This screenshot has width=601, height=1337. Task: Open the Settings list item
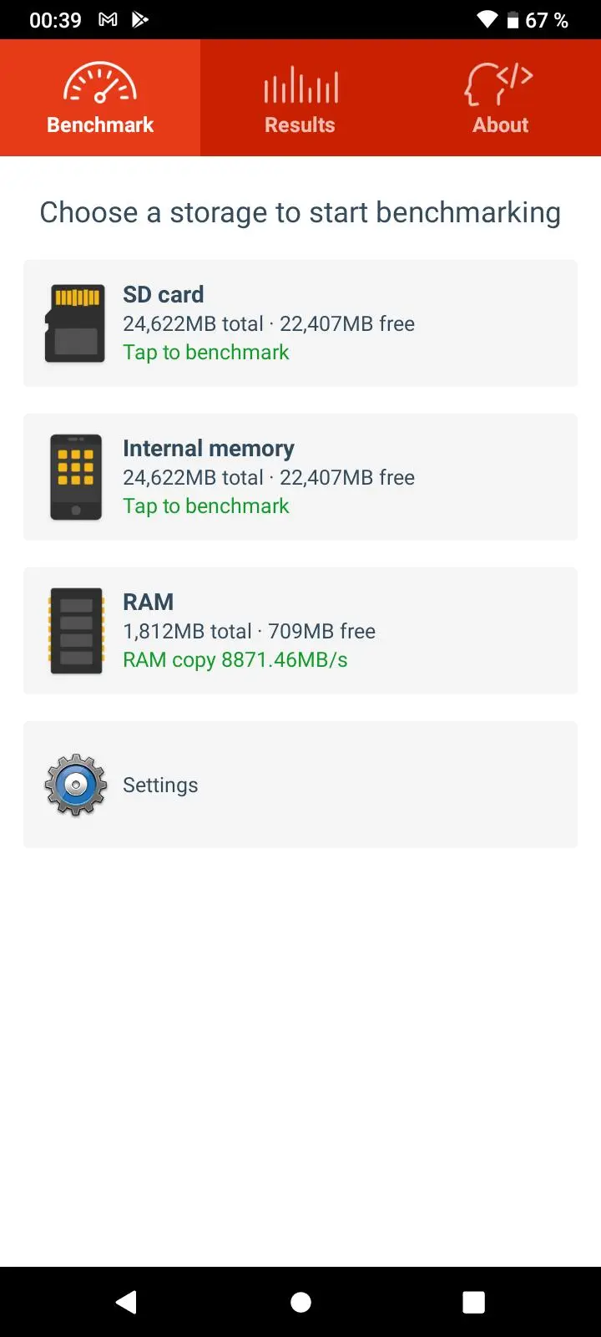coord(300,785)
